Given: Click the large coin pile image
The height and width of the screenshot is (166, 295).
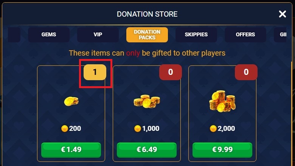Looking at the screenshot, I should coord(222,101).
